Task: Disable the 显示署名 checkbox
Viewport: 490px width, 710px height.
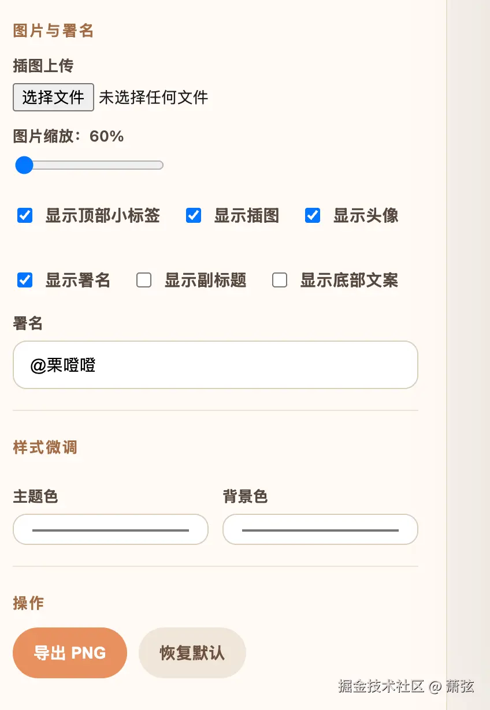Action: (x=24, y=280)
